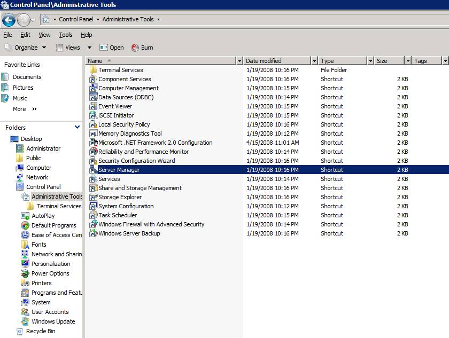
Task: Select Network in the Folders tree
Action: 37,177
